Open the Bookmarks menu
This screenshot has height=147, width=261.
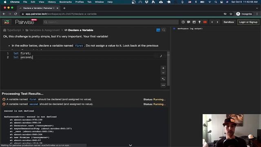pyautogui.click(x=65, y=2)
